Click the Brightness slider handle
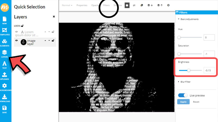This screenshot has width=218, height=122. (189, 70)
